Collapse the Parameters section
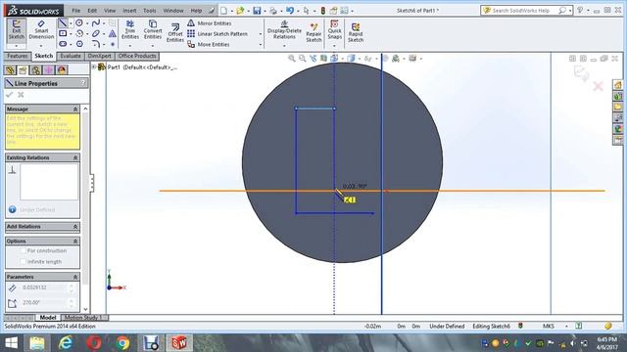 pos(75,277)
